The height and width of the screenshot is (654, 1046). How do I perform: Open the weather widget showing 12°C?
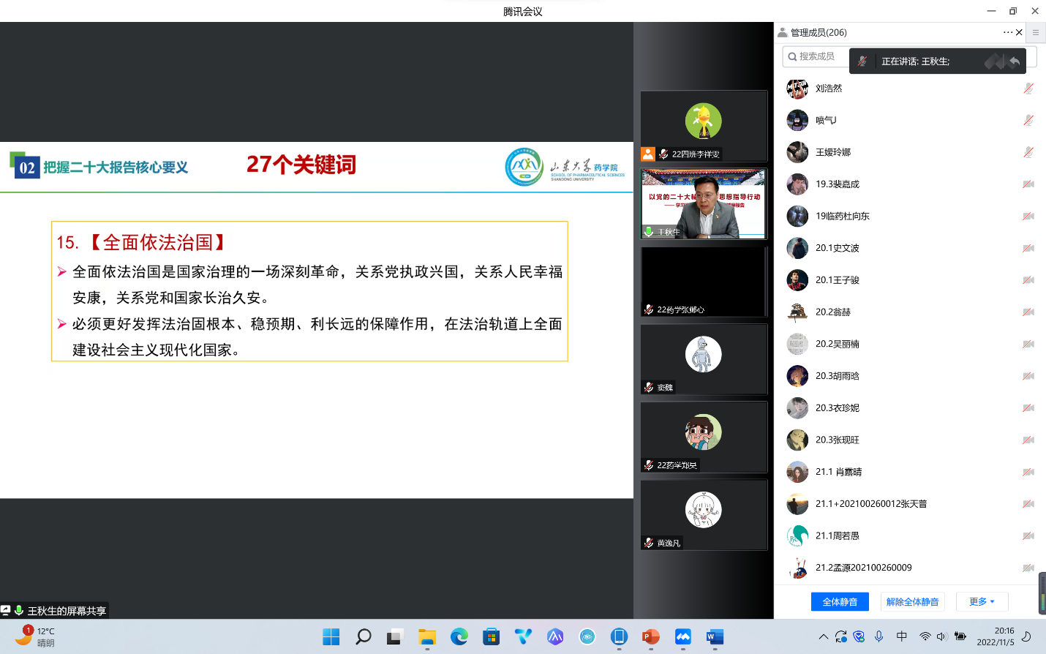[x=35, y=636]
